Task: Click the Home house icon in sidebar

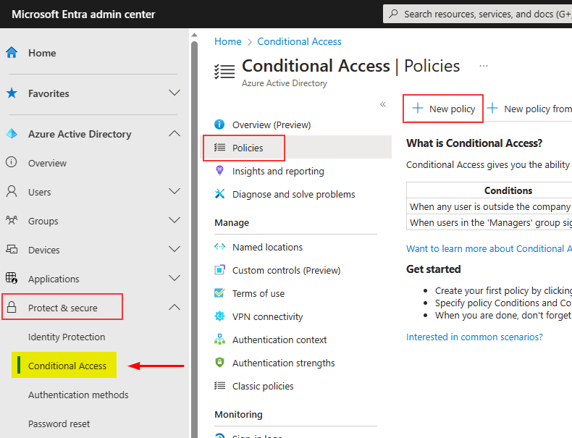Action: [12, 53]
